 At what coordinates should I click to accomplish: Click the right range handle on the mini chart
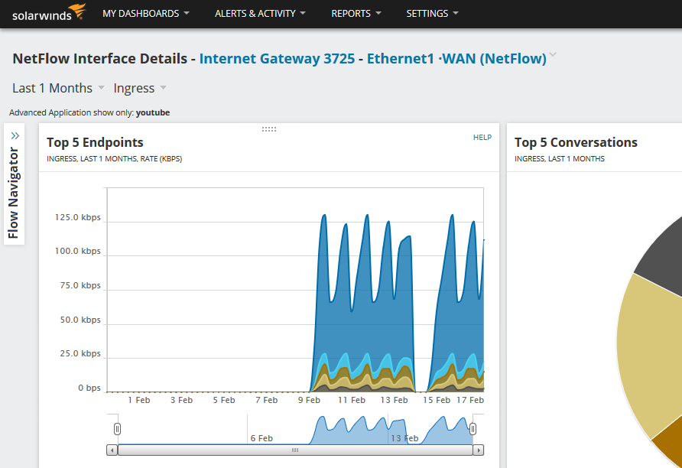473,428
